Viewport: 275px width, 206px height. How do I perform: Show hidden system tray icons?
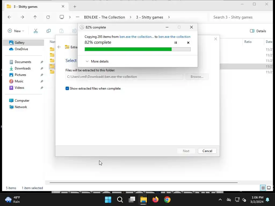(x=220, y=200)
